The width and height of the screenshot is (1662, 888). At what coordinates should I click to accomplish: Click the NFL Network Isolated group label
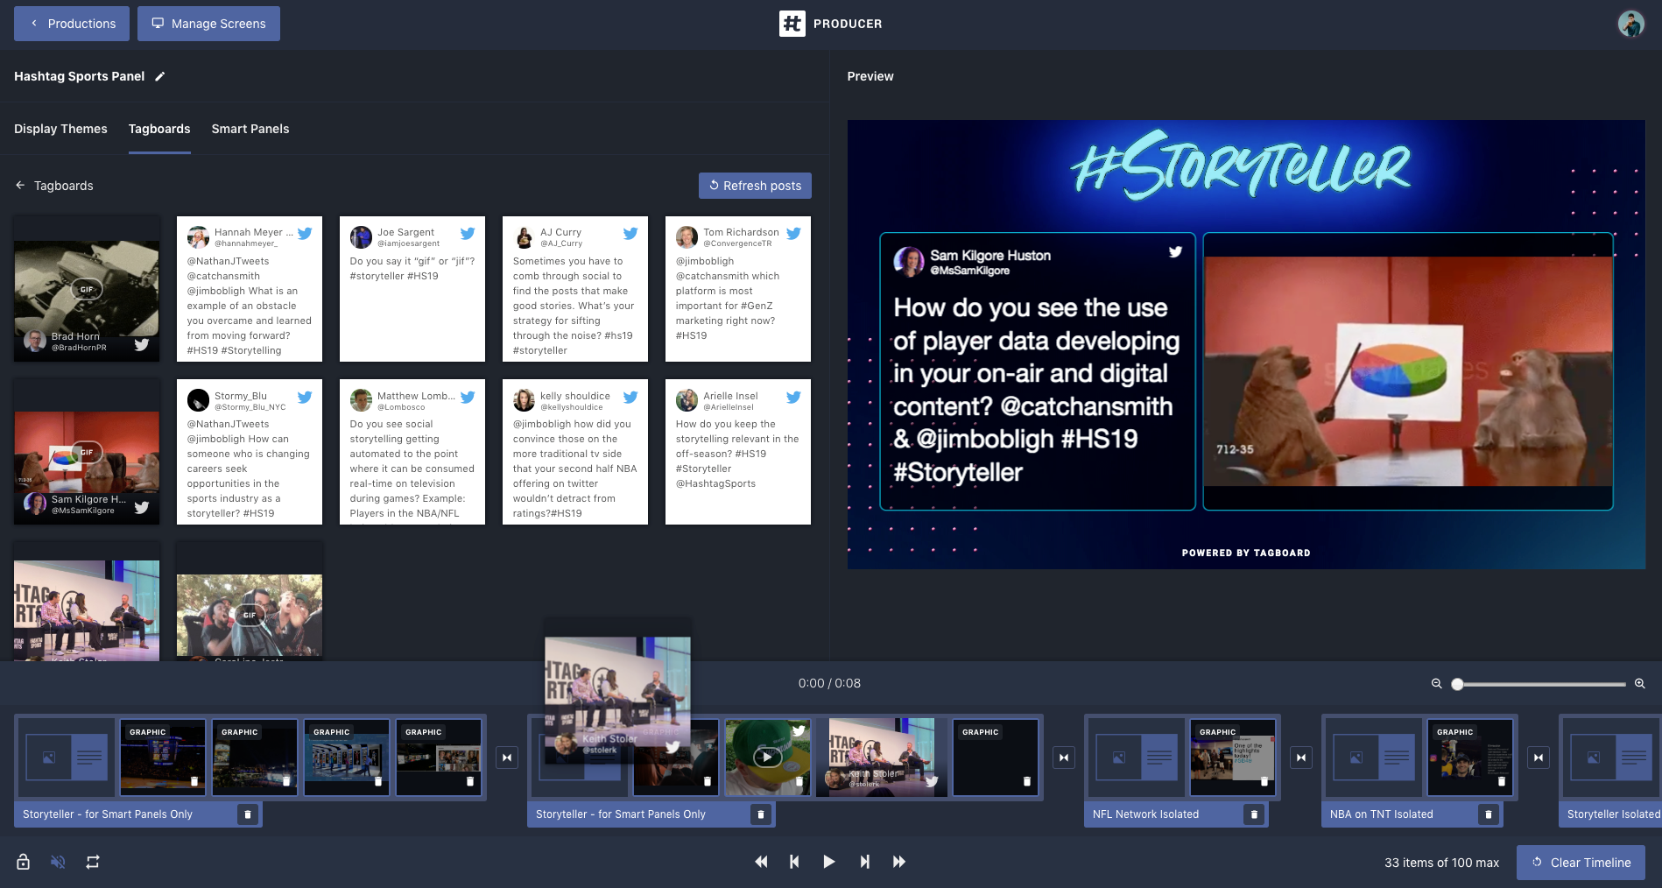(x=1145, y=814)
